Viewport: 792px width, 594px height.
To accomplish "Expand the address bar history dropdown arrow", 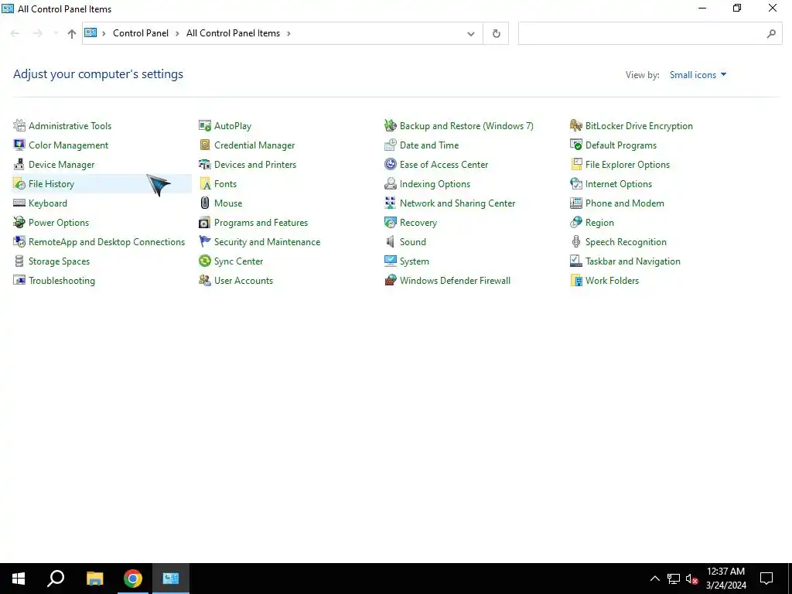I will [x=471, y=34].
